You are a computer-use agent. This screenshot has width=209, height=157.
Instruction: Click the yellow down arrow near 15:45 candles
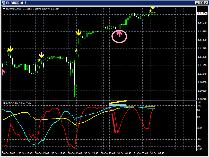click(x=41, y=55)
